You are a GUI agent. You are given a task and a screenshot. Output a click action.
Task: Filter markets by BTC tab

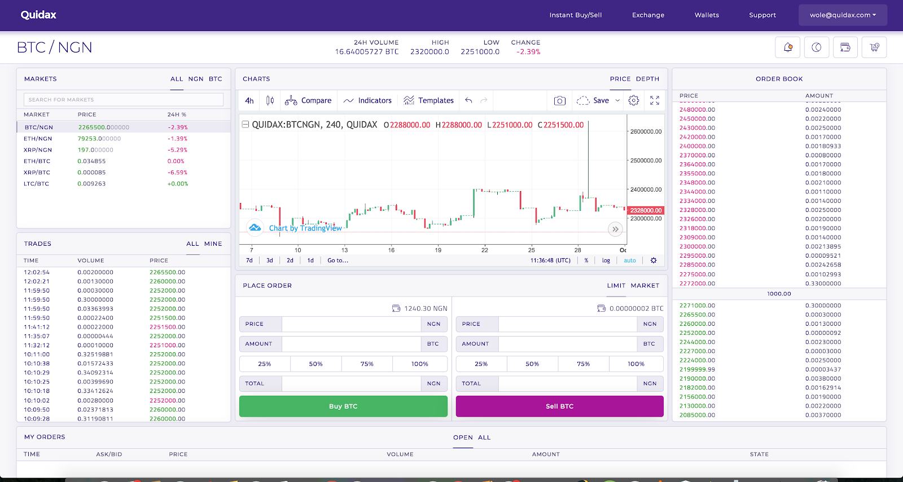pos(216,79)
